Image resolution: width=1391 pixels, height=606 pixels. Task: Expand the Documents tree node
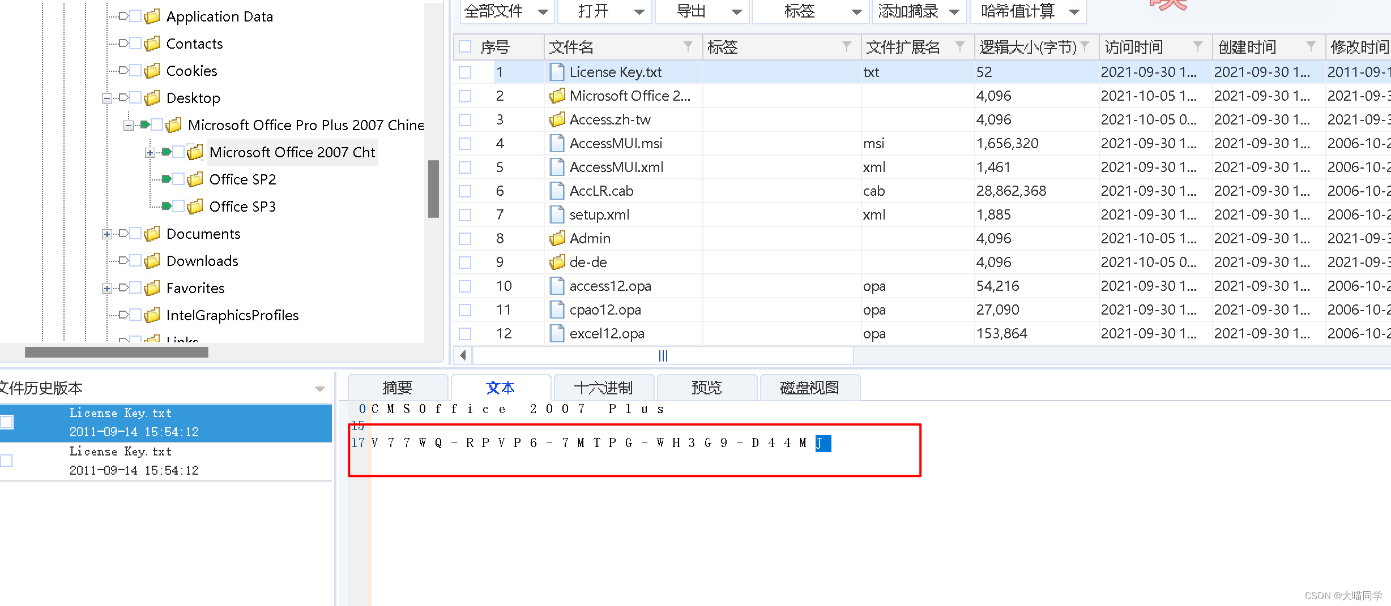tap(106, 234)
